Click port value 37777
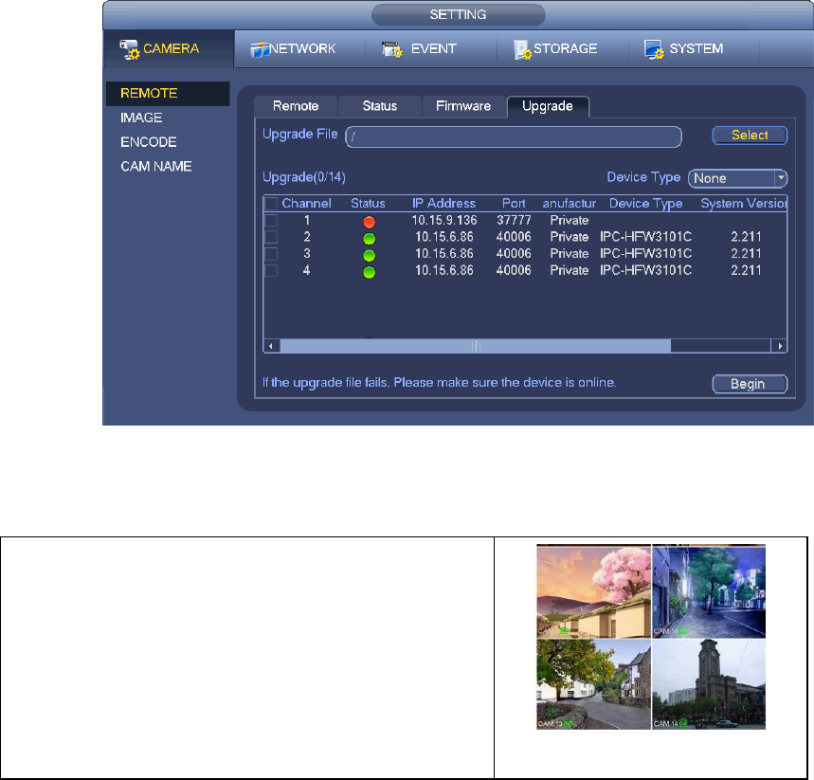814x780 pixels. point(514,220)
